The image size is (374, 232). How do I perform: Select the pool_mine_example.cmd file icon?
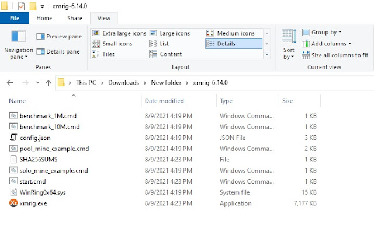pos(13,149)
